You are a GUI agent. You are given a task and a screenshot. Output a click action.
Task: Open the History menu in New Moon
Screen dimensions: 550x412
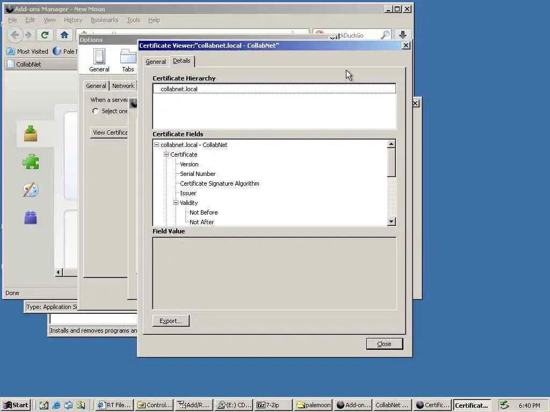73,20
